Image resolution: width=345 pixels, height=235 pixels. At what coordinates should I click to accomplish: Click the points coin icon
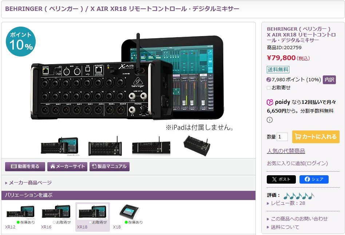click(x=269, y=79)
